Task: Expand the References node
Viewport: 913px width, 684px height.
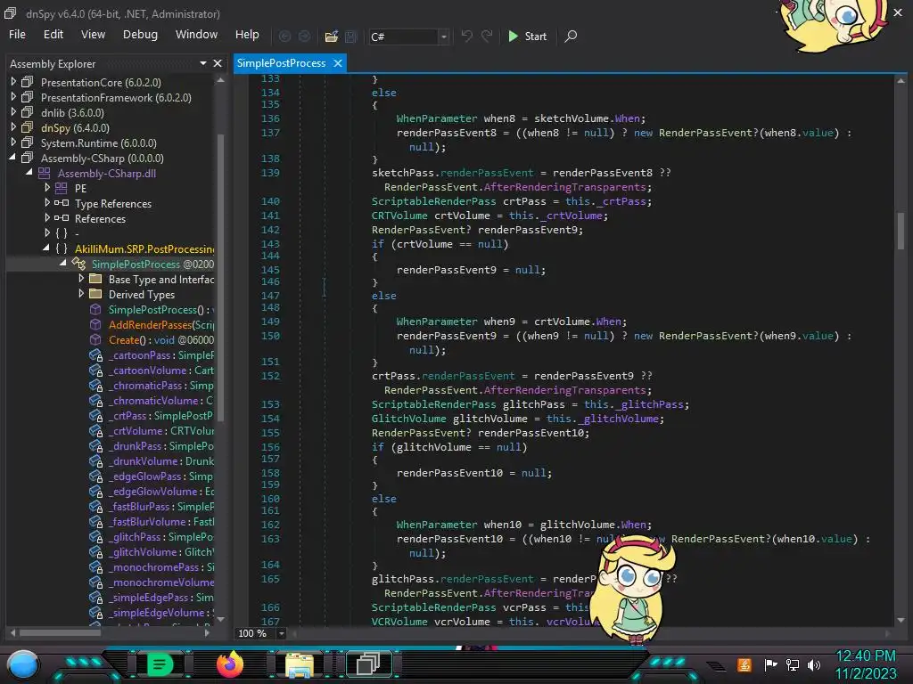Action: pyautogui.click(x=47, y=218)
